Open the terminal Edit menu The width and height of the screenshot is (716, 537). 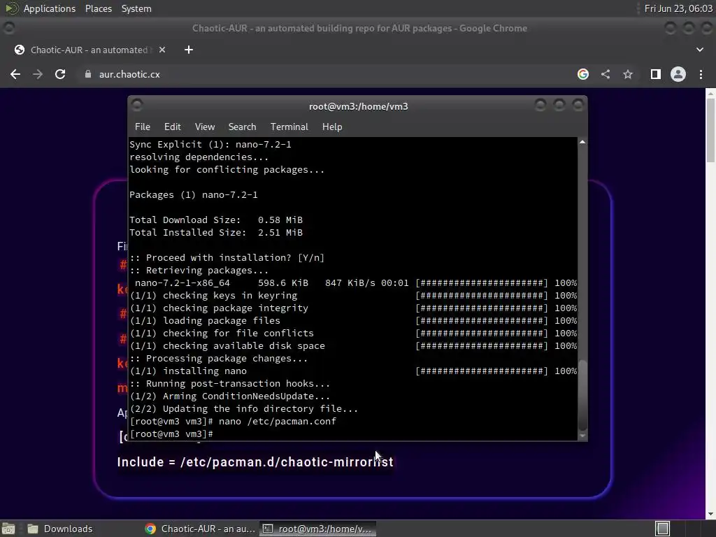(173, 127)
